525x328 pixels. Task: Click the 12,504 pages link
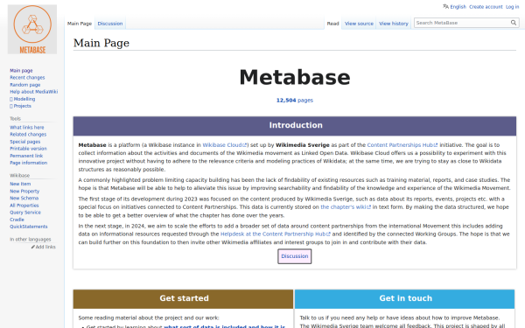[295, 101]
